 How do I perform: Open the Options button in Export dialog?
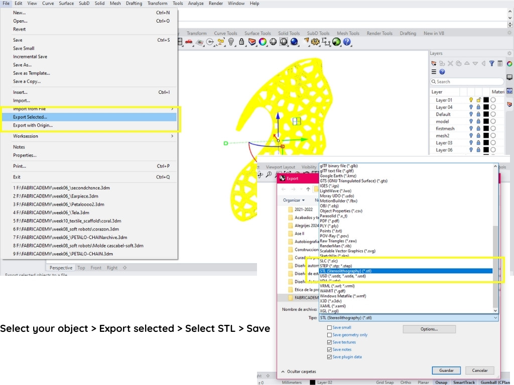pyautogui.click(x=429, y=329)
